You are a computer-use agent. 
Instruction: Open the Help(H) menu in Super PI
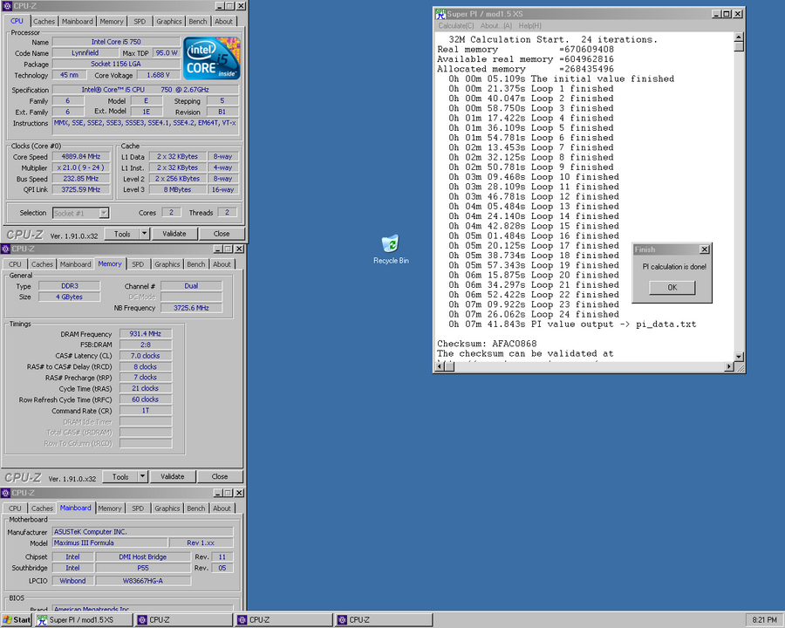[x=529, y=26]
